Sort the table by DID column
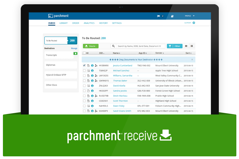This screenshot has width=239, height=159. (x=101, y=53)
